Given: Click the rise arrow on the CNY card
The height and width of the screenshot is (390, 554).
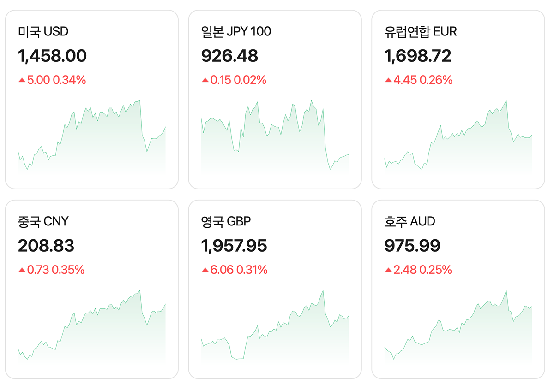Looking at the screenshot, I should (21, 270).
